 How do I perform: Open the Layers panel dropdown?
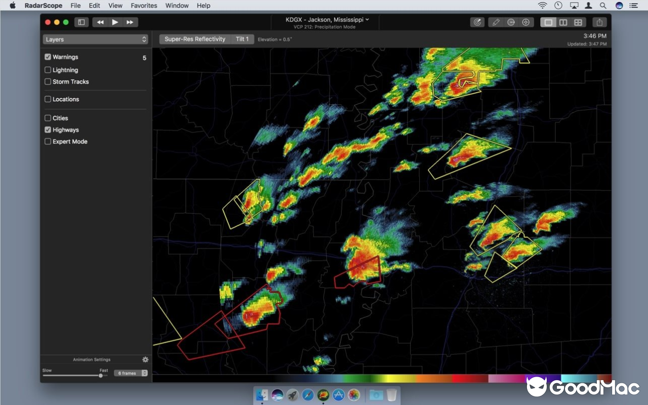click(x=95, y=39)
